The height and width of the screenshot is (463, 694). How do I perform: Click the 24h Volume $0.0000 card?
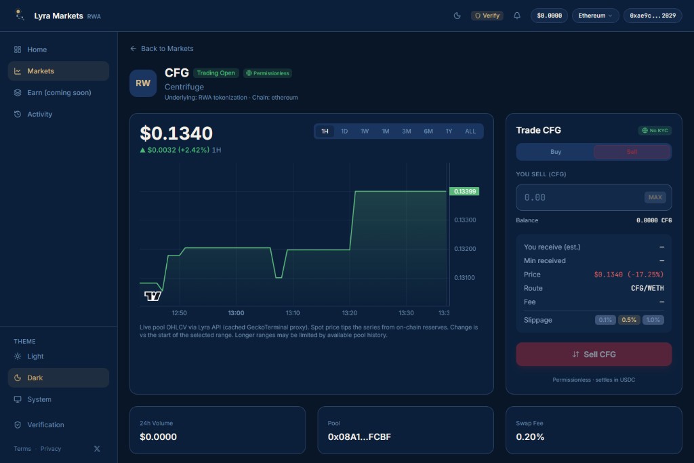(218, 430)
